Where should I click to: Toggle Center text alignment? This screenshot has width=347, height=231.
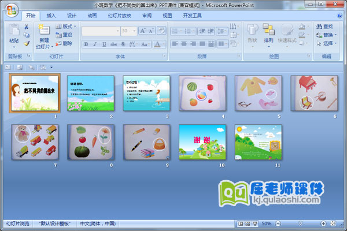pyautogui.click(x=184, y=44)
